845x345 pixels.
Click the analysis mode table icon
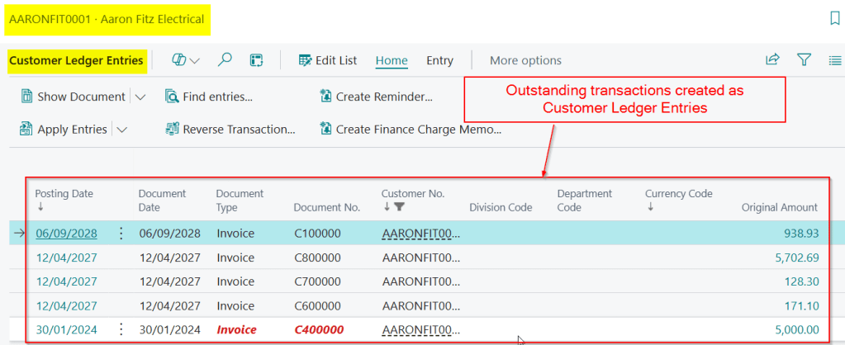pyautogui.click(x=256, y=60)
